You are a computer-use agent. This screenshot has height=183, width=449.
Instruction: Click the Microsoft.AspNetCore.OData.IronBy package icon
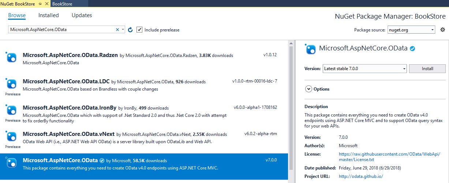pos(12,110)
